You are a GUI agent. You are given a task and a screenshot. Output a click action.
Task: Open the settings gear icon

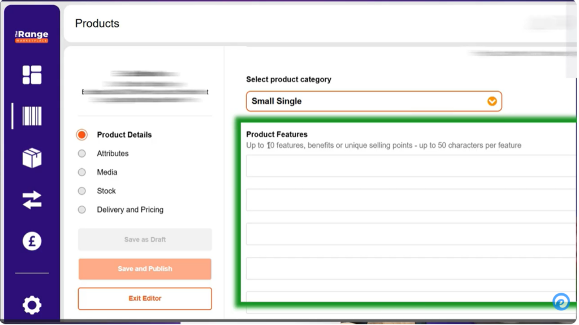click(32, 305)
